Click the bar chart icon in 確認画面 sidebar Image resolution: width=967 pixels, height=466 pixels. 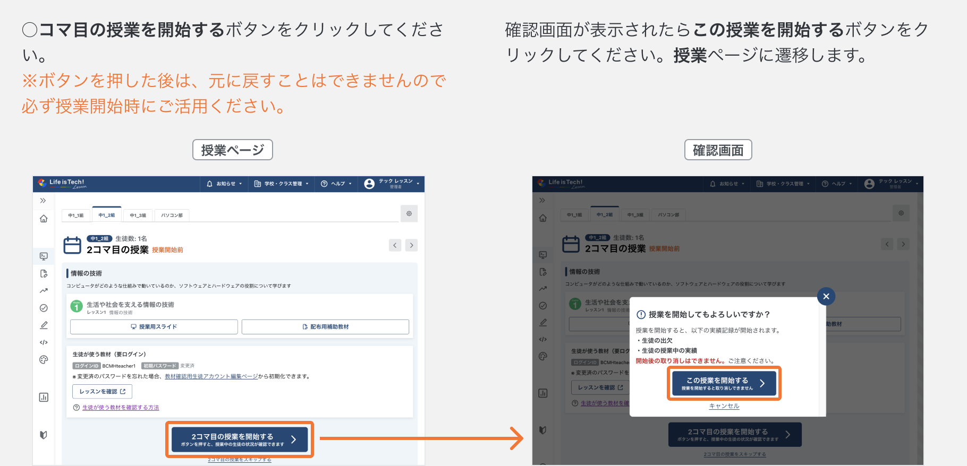click(542, 393)
